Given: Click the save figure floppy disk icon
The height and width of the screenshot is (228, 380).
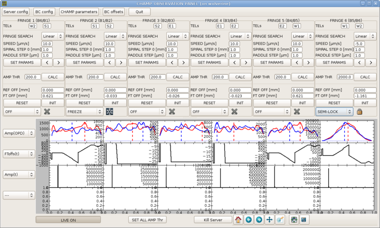Looking at the screenshot, I should click(x=304, y=220).
